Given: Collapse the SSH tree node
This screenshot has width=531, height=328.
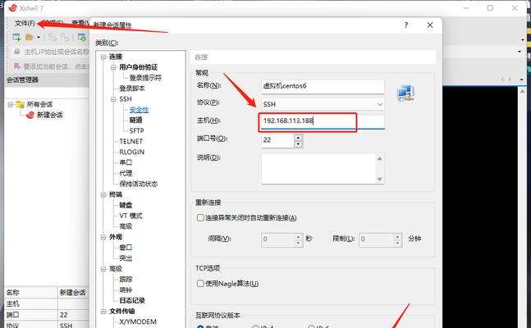Looking at the screenshot, I should (x=113, y=99).
